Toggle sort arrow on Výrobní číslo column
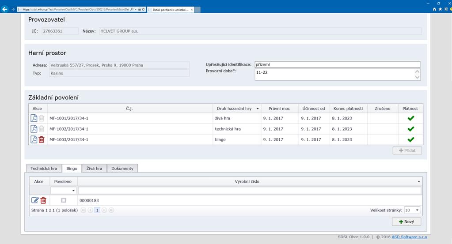Screen dimensions: 452x244 [x=419, y=181]
